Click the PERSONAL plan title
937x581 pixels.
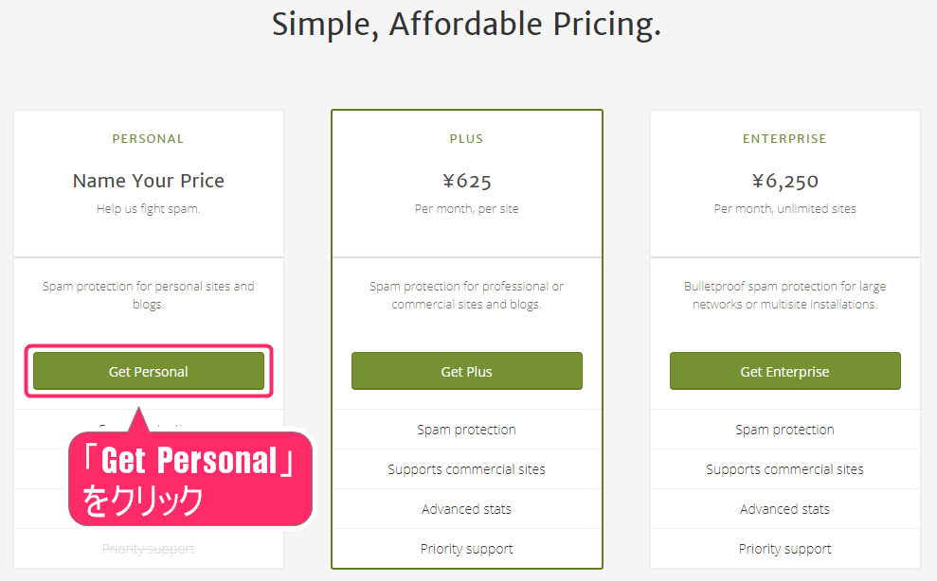pyautogui.click(x=149, y=138)
